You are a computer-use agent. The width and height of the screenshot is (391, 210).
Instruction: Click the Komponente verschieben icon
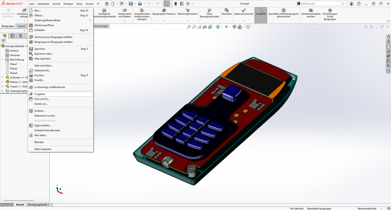124,10
